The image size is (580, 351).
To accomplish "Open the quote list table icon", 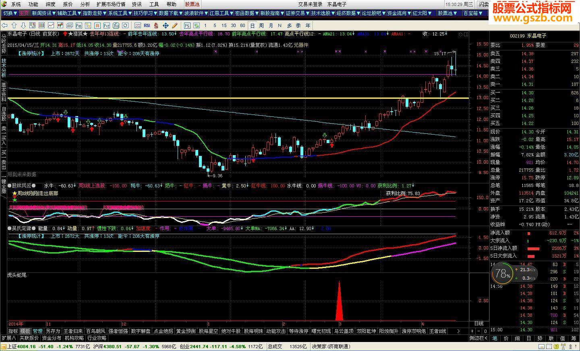I will [41, 25].
